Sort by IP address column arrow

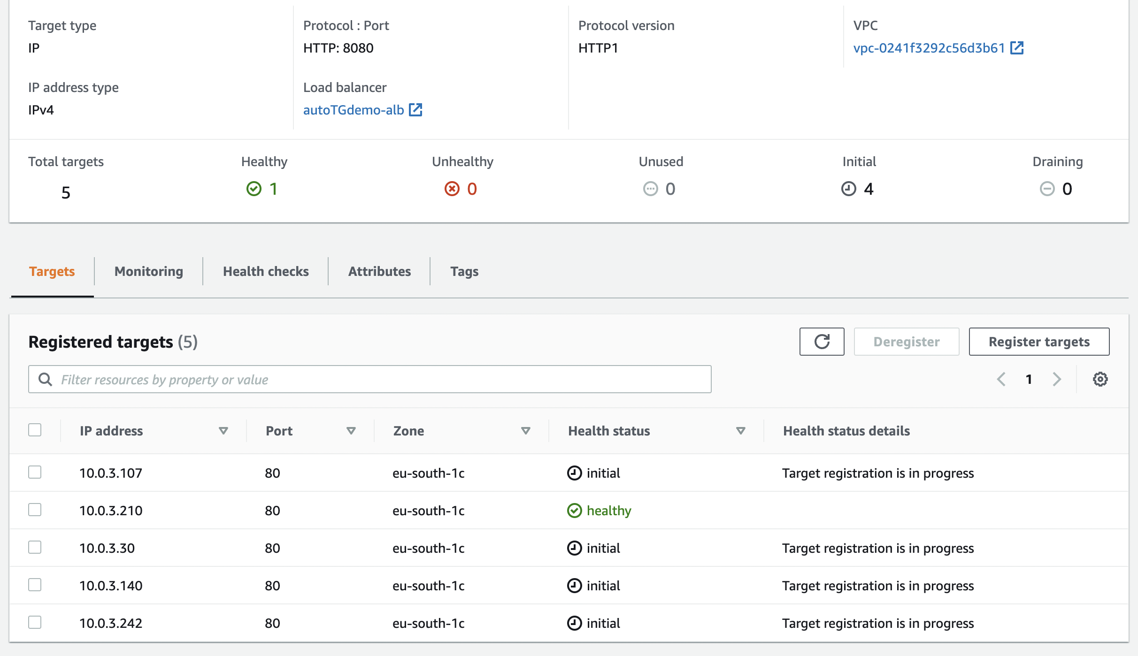pos(223,431)
